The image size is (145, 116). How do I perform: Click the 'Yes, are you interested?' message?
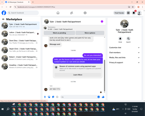pyautogui.click(x=93, y=55)
